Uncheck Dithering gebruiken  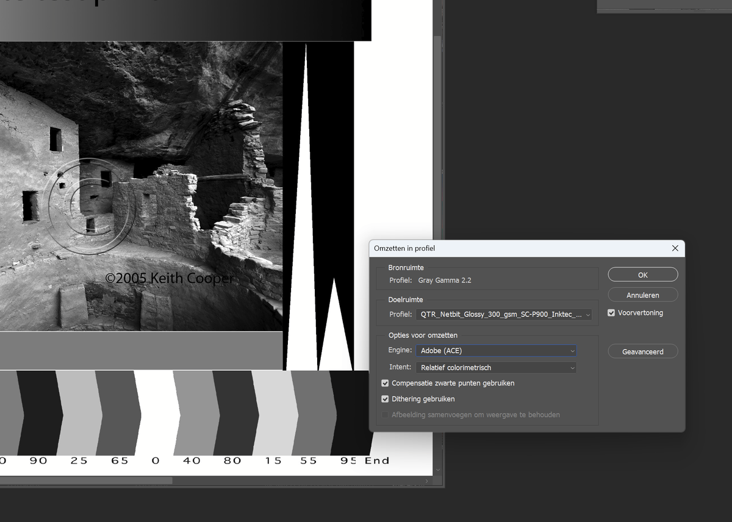pos(385,399)
